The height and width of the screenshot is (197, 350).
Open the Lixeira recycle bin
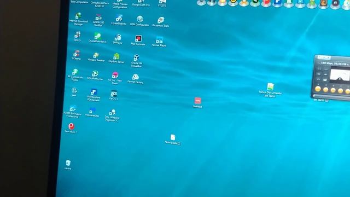[68, 163]
